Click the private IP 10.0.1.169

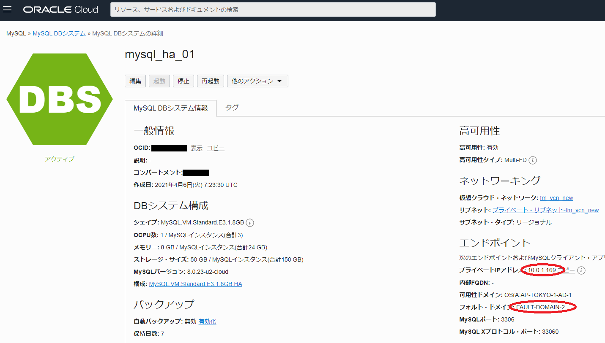point(542,270)
